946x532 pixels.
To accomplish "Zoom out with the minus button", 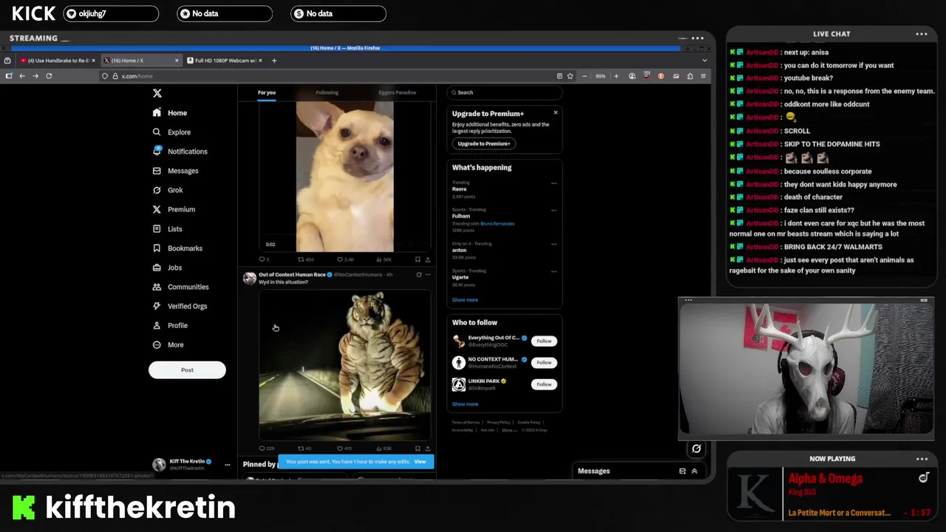I will pos(585,76).
